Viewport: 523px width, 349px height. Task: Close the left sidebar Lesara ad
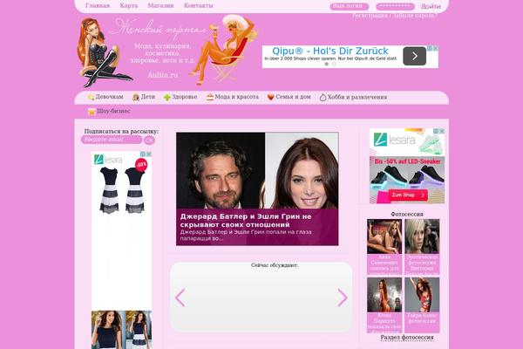[149, 154]
